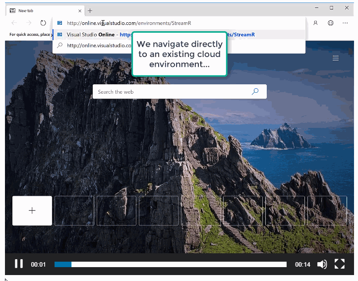
Task: Pause the video playback
Action: (x=19, y=264)
